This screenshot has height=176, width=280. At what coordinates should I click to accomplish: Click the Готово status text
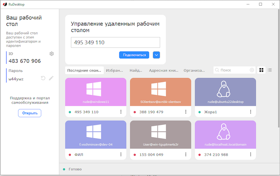75,169
